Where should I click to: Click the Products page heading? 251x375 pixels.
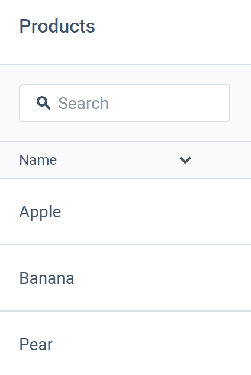coord(57,26)
